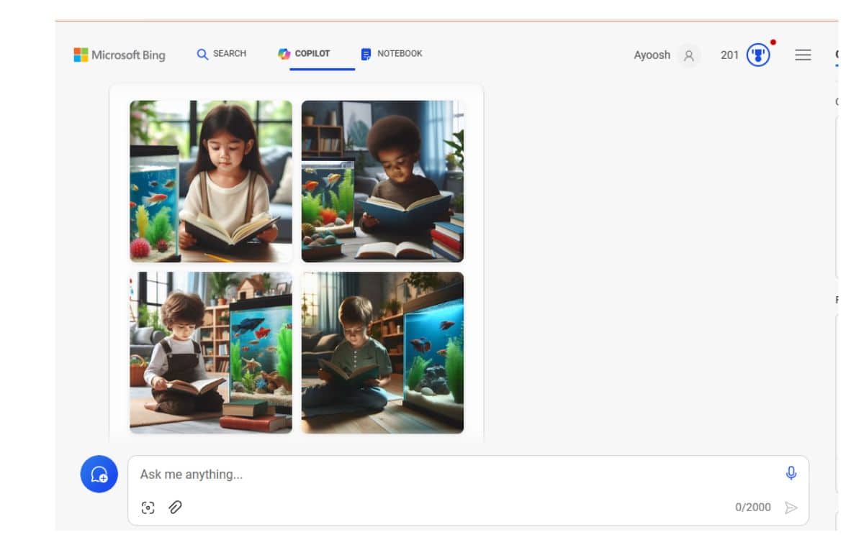Click the Ayoosh account name
This screenshot has height=550, width=864.
point(652,55)
